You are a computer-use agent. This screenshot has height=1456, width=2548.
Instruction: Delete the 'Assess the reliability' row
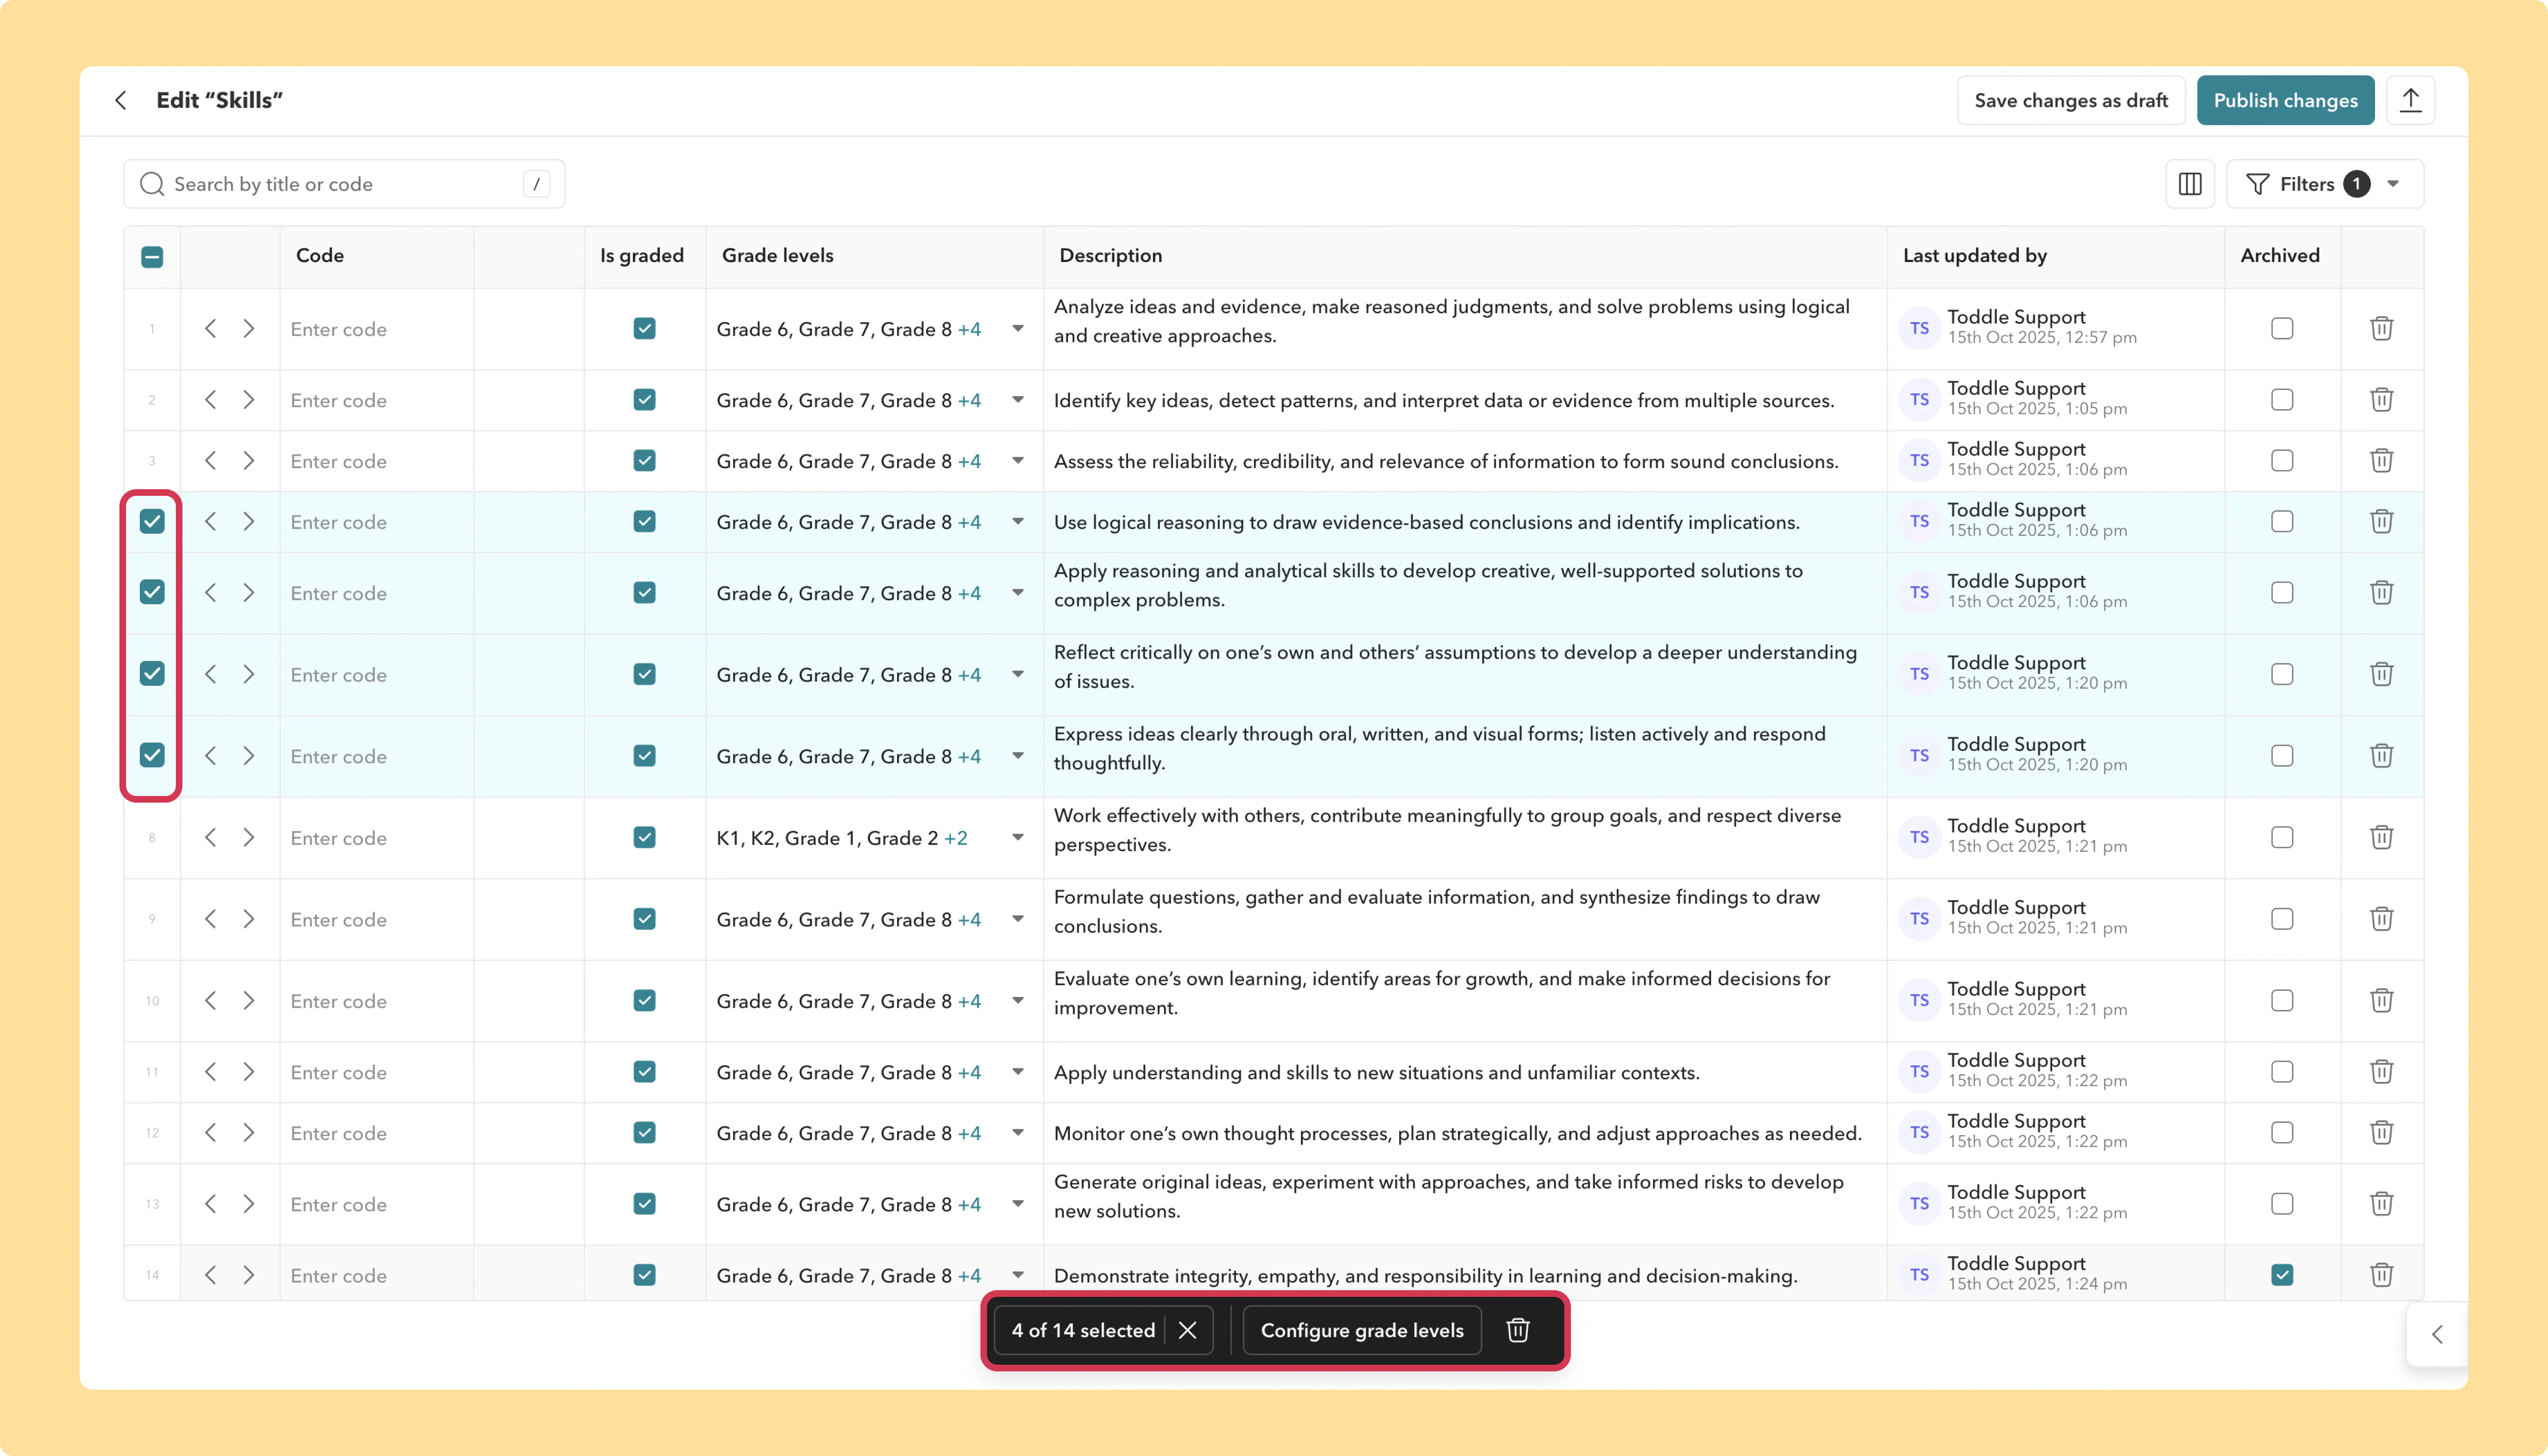click(2381, 461)
